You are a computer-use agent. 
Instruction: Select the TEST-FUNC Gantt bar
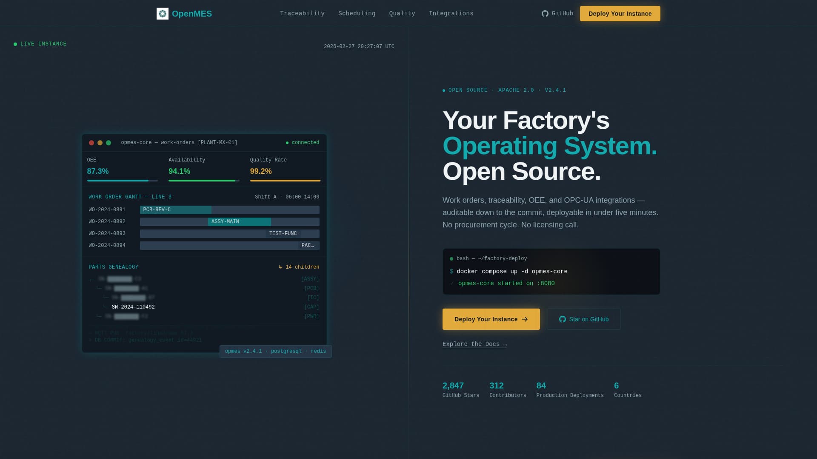(x=283, y=234)
